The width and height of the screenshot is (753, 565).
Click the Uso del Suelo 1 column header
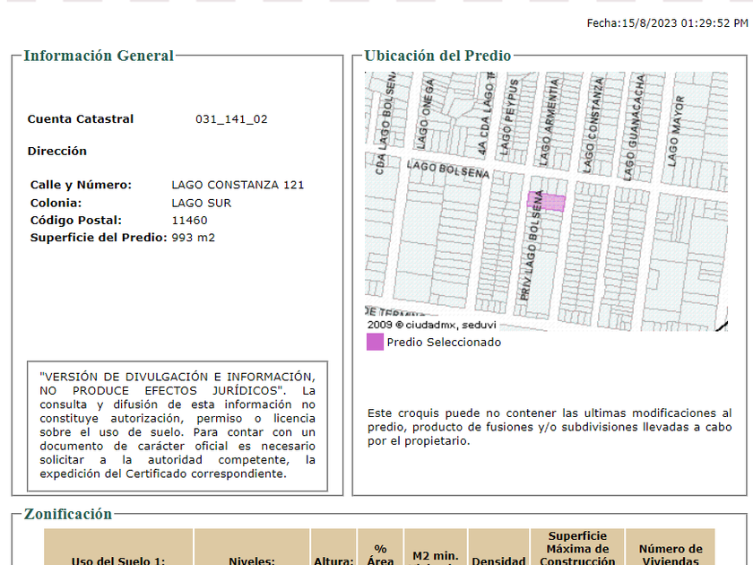118,560
